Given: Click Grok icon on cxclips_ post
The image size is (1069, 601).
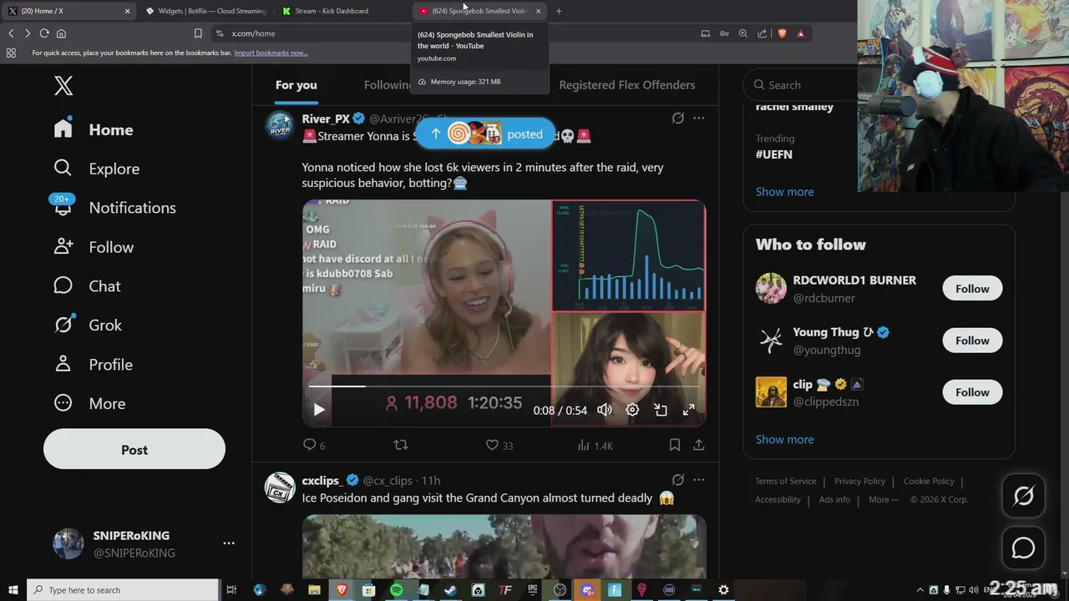Looking at the screenshot, I should click(x=678, y=480).
